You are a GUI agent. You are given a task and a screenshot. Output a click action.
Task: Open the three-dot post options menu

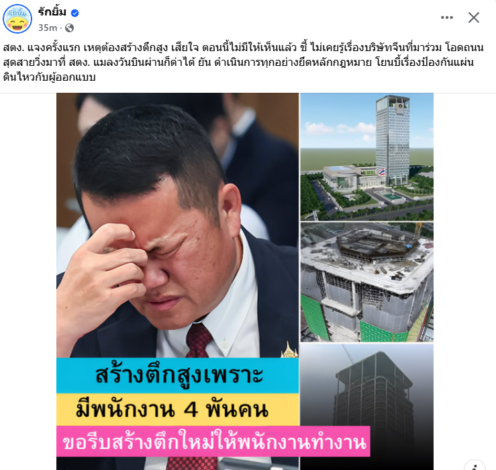446,17
